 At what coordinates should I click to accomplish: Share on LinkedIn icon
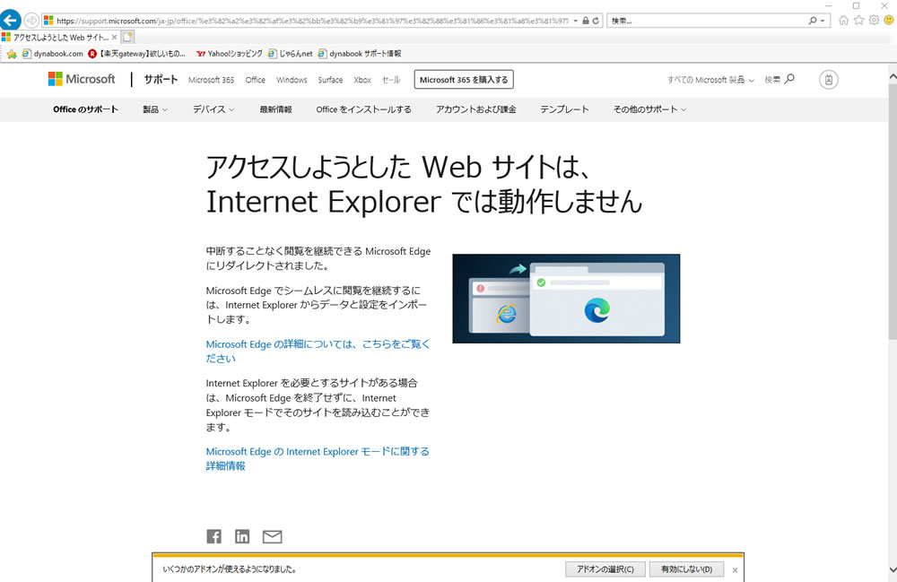[242, 536]
